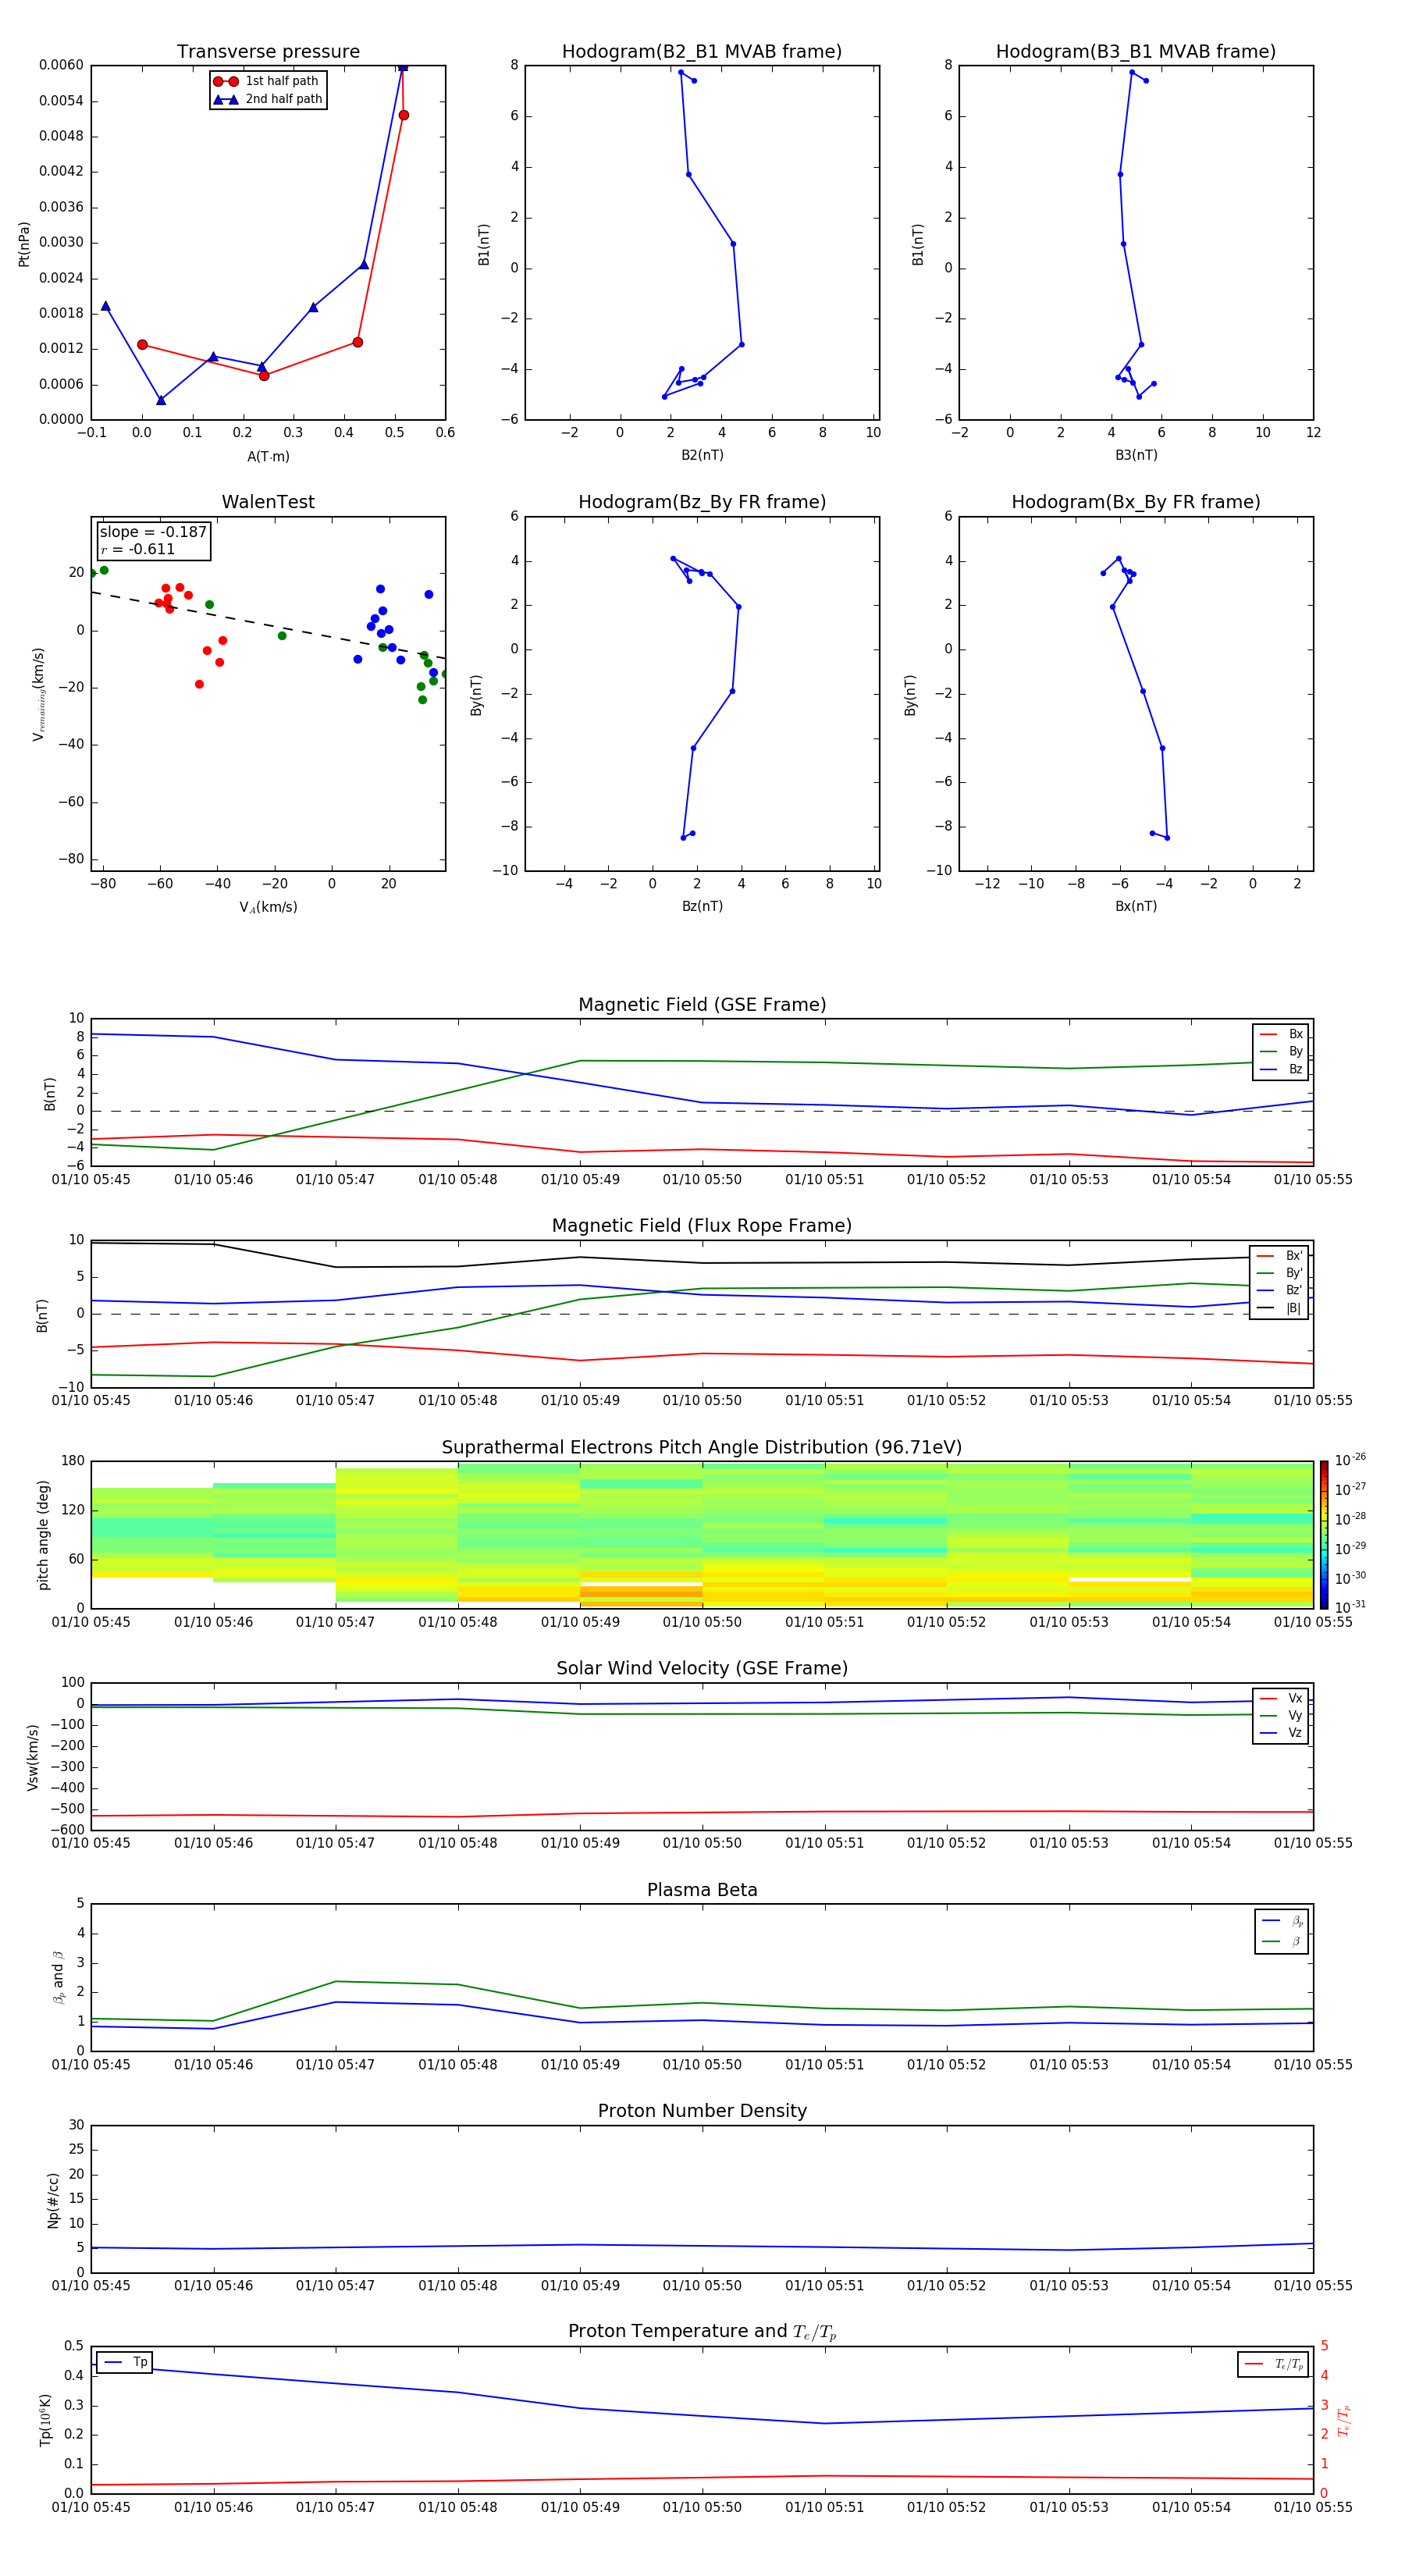Select the "Bx'" entry in Flux Rope legend
Viewport: 1405px width, 2576px height.
point(1279,1256)
